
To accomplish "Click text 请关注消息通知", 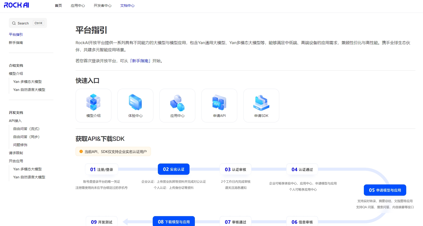I will [x=236, y=188].
